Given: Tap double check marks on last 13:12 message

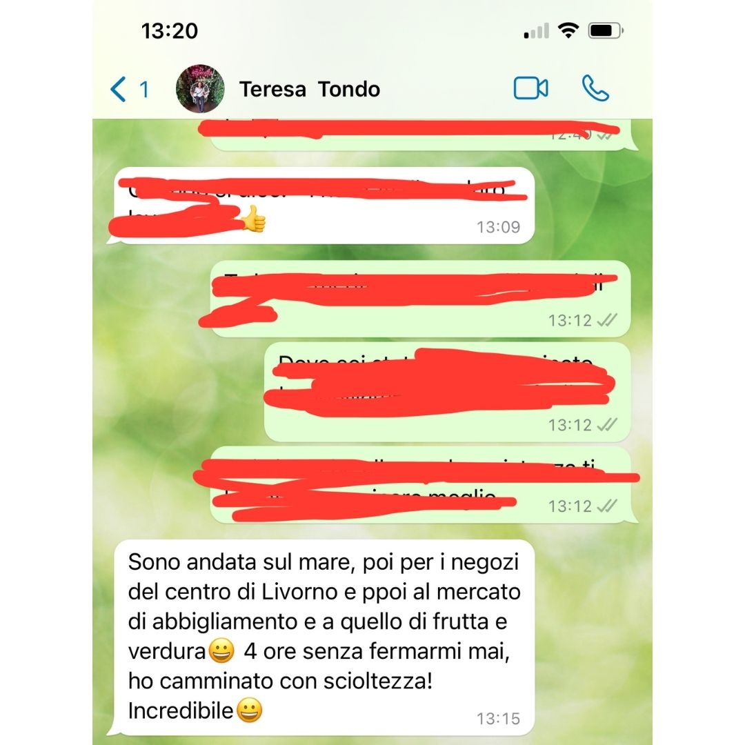Looking at the screenshot, I should click(607, 506).
